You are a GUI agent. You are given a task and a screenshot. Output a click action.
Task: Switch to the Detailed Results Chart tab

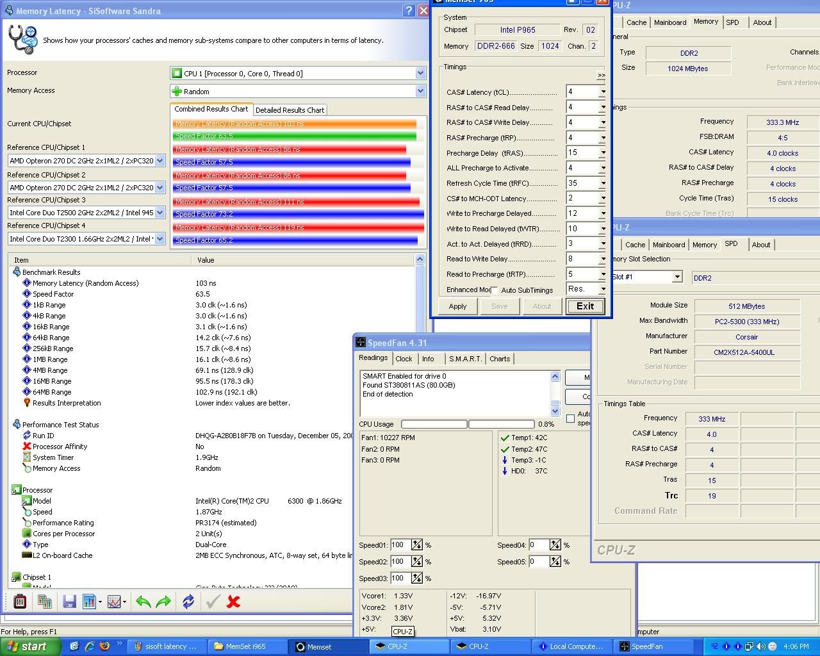290,110
